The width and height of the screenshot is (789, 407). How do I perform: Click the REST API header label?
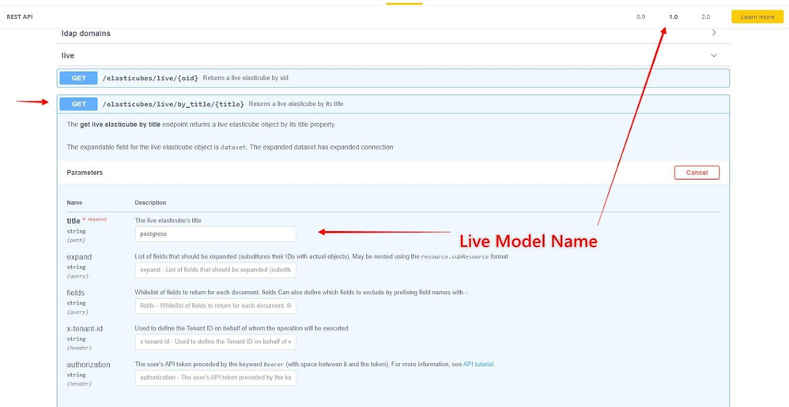pos(20,17)
